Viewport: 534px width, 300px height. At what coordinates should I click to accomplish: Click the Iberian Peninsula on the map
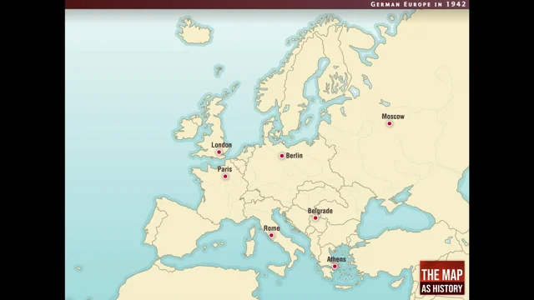174,226
